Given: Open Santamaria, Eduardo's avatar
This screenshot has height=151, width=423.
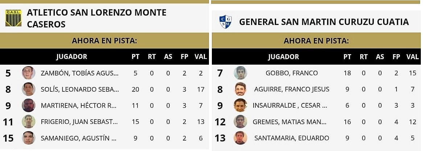Looking at the screenshot, I should coord(240,138).
